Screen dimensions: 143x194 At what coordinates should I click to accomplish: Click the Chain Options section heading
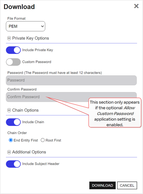tap(25, 110)
